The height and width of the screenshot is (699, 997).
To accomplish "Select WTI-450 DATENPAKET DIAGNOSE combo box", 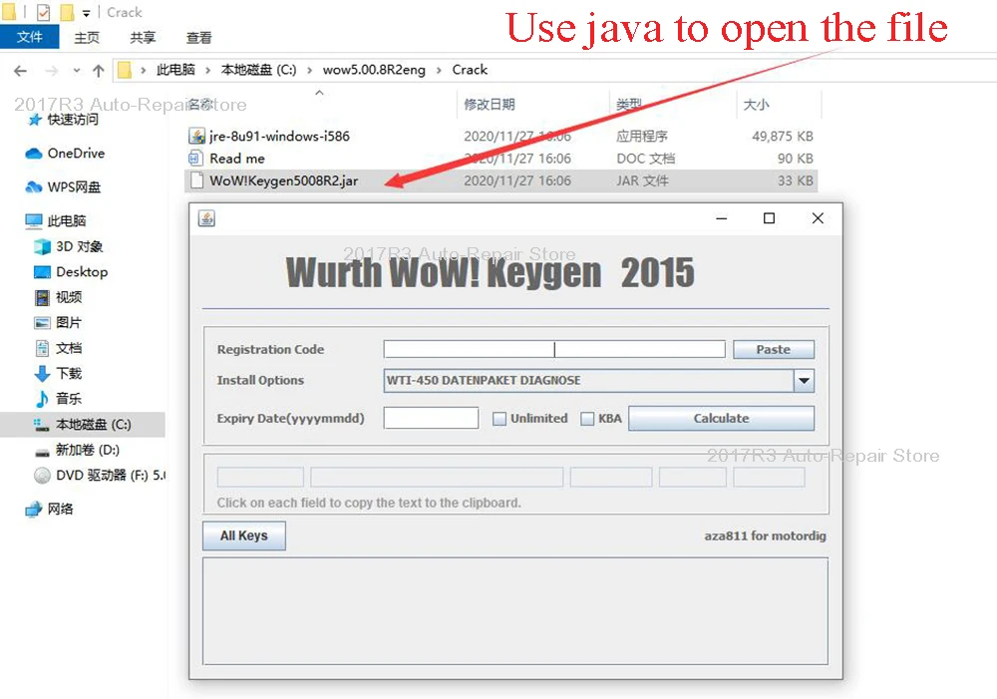I will tap(599, 380).
